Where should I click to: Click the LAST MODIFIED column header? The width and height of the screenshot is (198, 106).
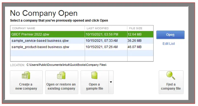pyautogui.click(x=97, y=28)
